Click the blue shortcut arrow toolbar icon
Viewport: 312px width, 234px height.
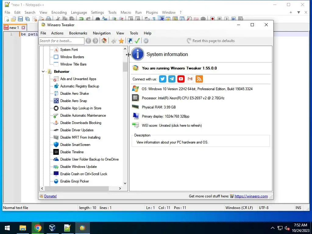(130, 41)
